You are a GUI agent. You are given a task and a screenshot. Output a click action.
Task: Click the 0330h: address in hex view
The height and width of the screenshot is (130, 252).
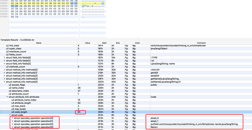tap(4, 17)
